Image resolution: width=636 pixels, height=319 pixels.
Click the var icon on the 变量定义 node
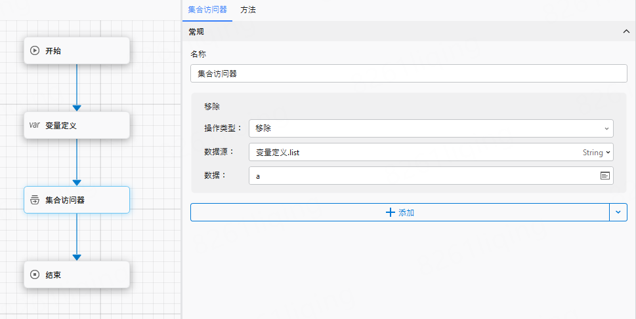coord(35,125)
